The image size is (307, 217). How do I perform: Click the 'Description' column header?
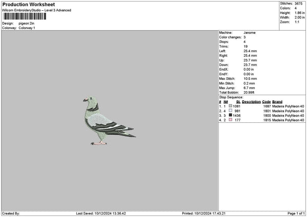(x=251, y=102)
